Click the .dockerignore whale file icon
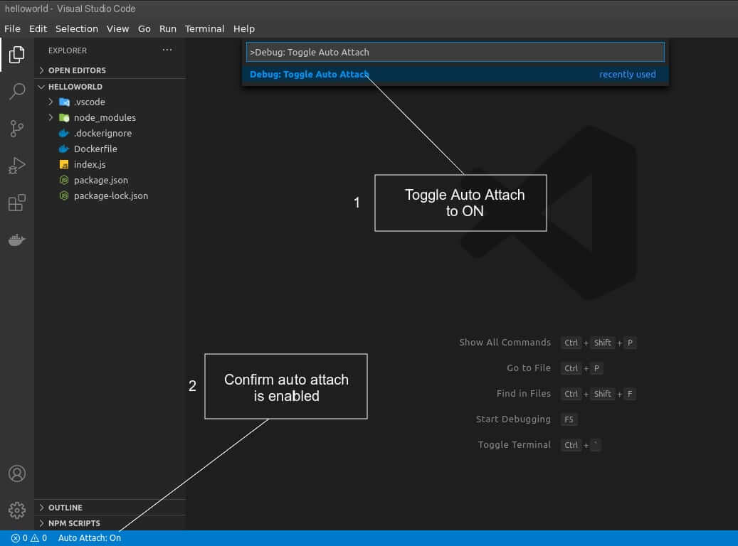Screen dimensions: 738x546 (x=64, y=133)
